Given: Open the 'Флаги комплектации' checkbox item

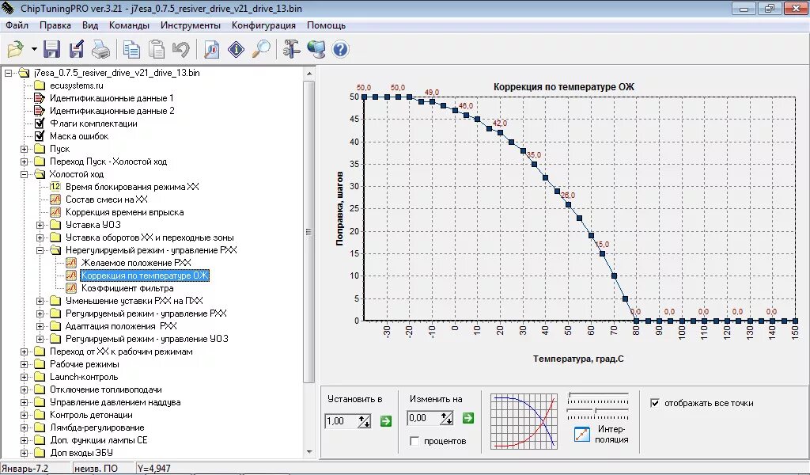Looking at the screenshot, I should (x=93, y=123).
